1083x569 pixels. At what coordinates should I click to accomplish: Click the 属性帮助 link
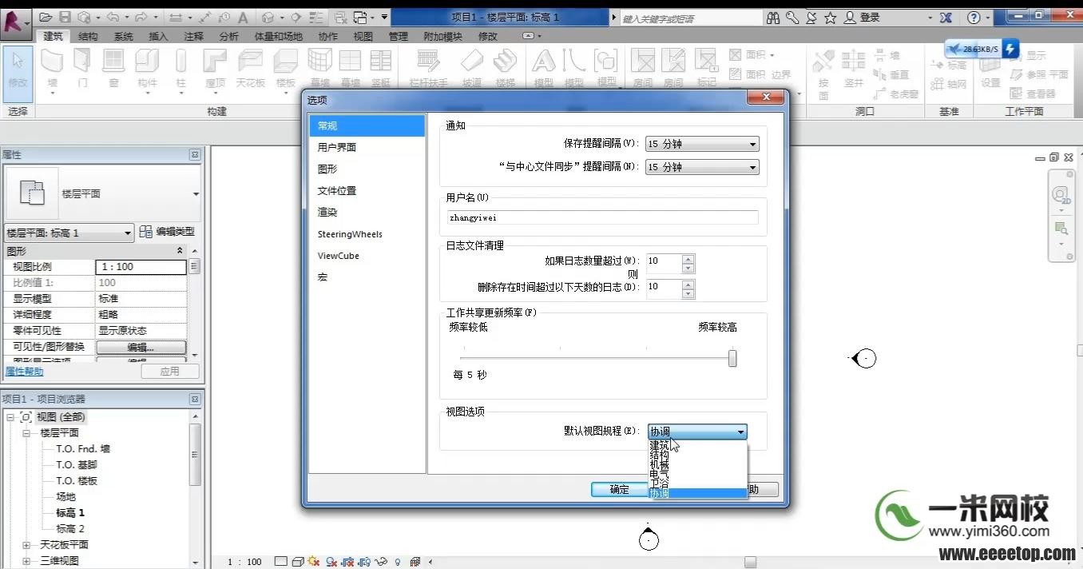pos(25,372)
